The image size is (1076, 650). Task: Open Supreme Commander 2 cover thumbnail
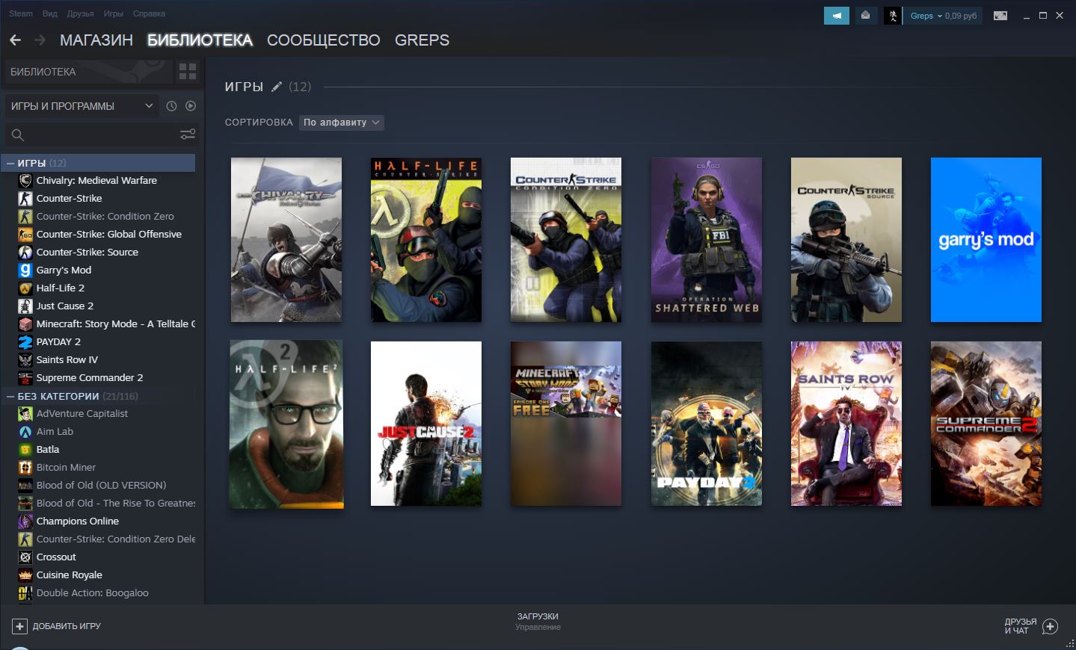click(986, 424)
